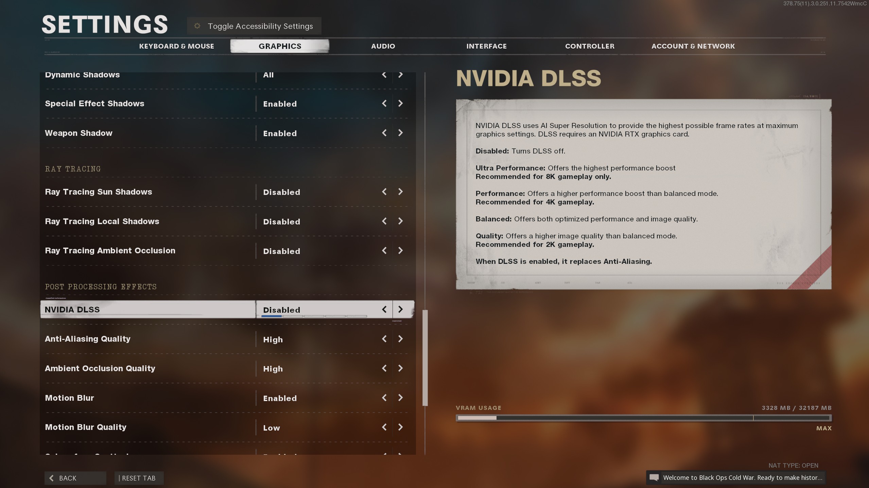The image size is (869, 488).
Task: Select the Special Effect Shadows label
Action: (94, 104)
